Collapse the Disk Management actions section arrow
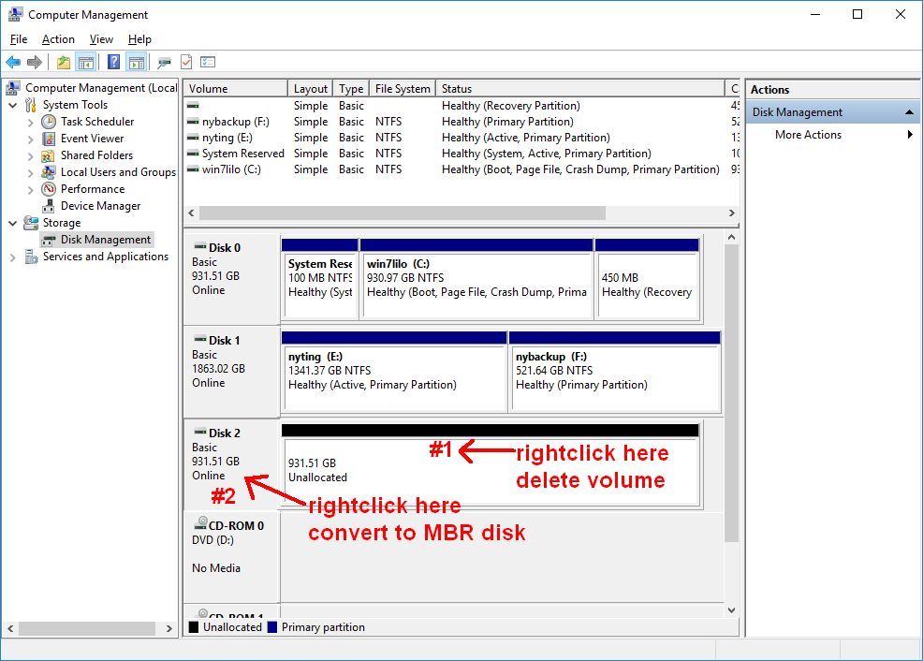Viewport: 923px width, 661px height. (x=910, y=111)
